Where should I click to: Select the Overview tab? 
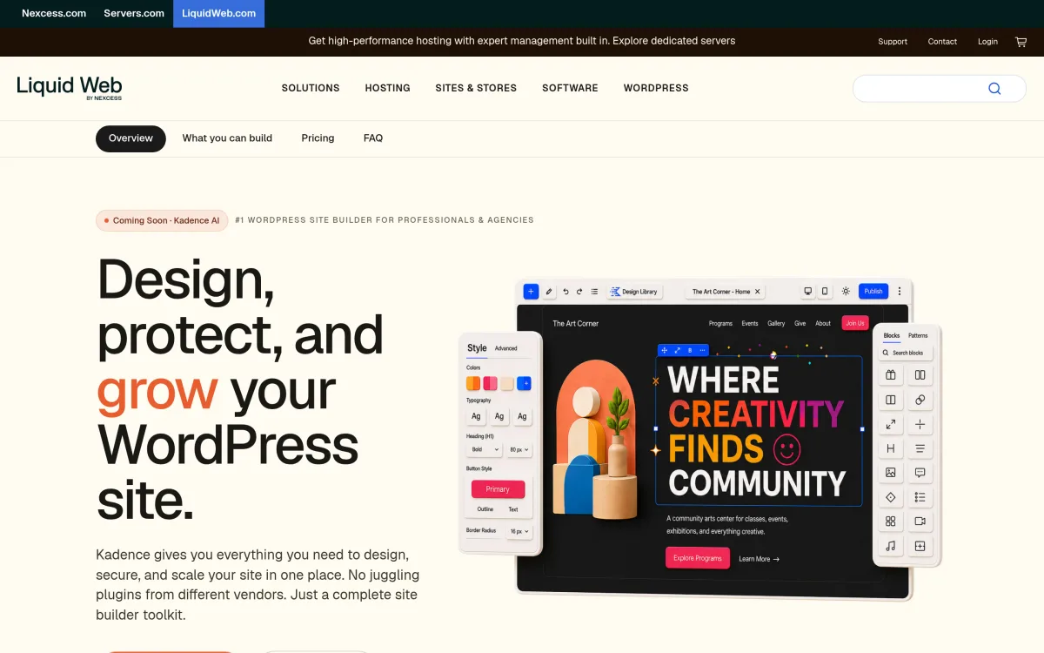[x=130, y=138]
